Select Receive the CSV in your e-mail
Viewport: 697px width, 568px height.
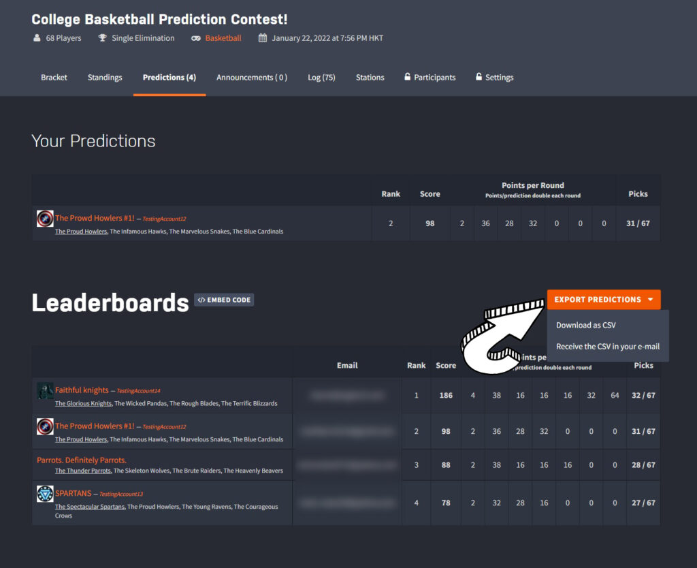pyautogui.click(x=608, y=347)
